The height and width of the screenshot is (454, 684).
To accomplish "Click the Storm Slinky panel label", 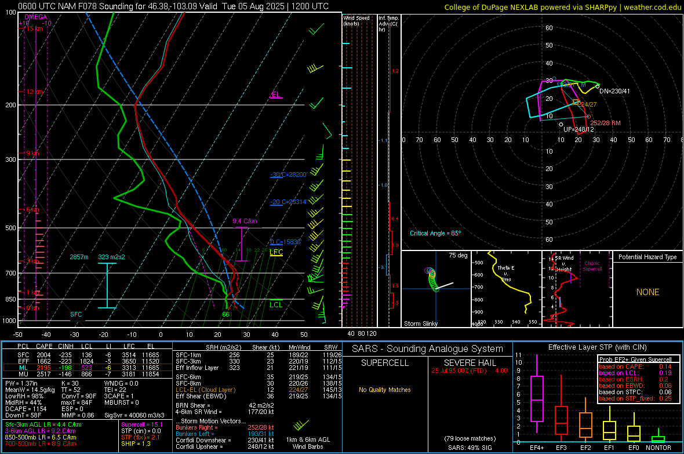I will pyautogui.click(x=420, y=324).
